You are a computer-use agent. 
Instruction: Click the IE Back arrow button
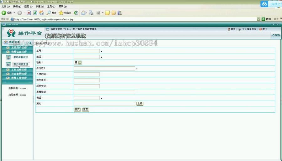pos(4,13)
